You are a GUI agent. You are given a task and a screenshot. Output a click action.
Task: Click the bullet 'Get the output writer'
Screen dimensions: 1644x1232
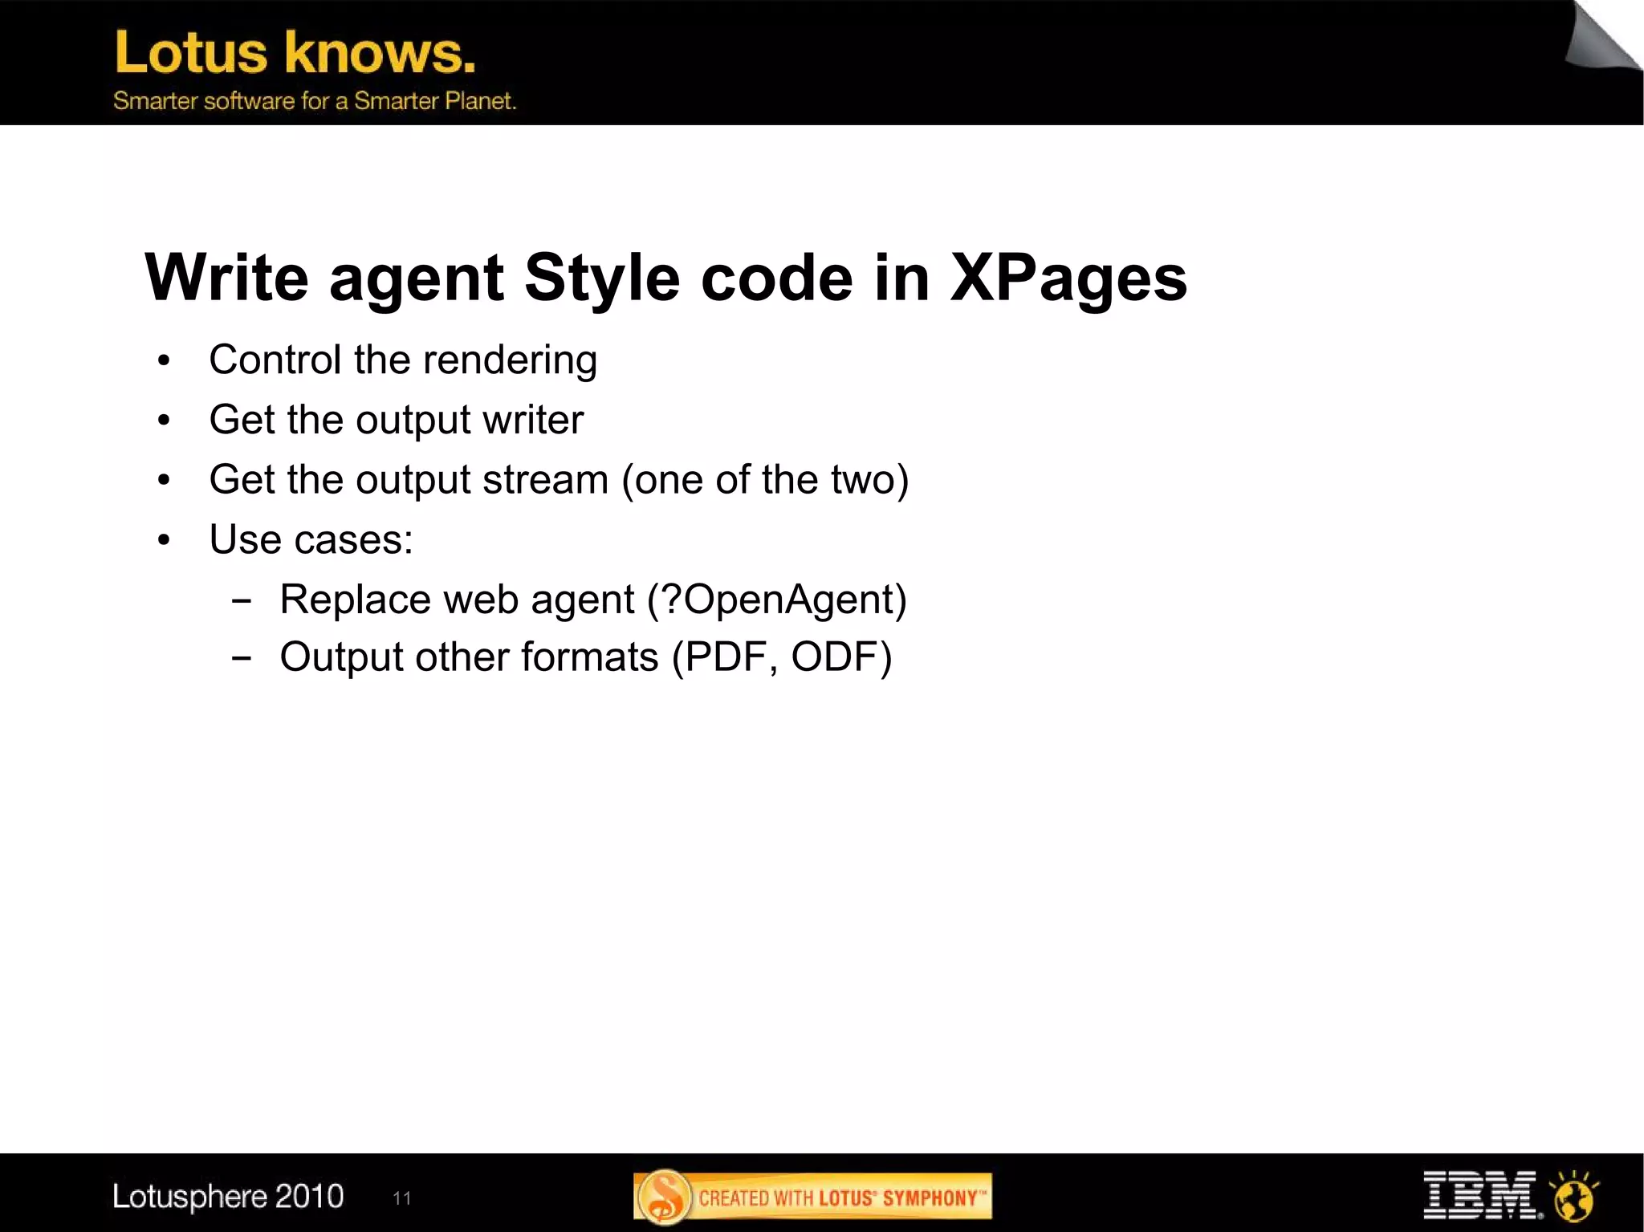[397, 420]
